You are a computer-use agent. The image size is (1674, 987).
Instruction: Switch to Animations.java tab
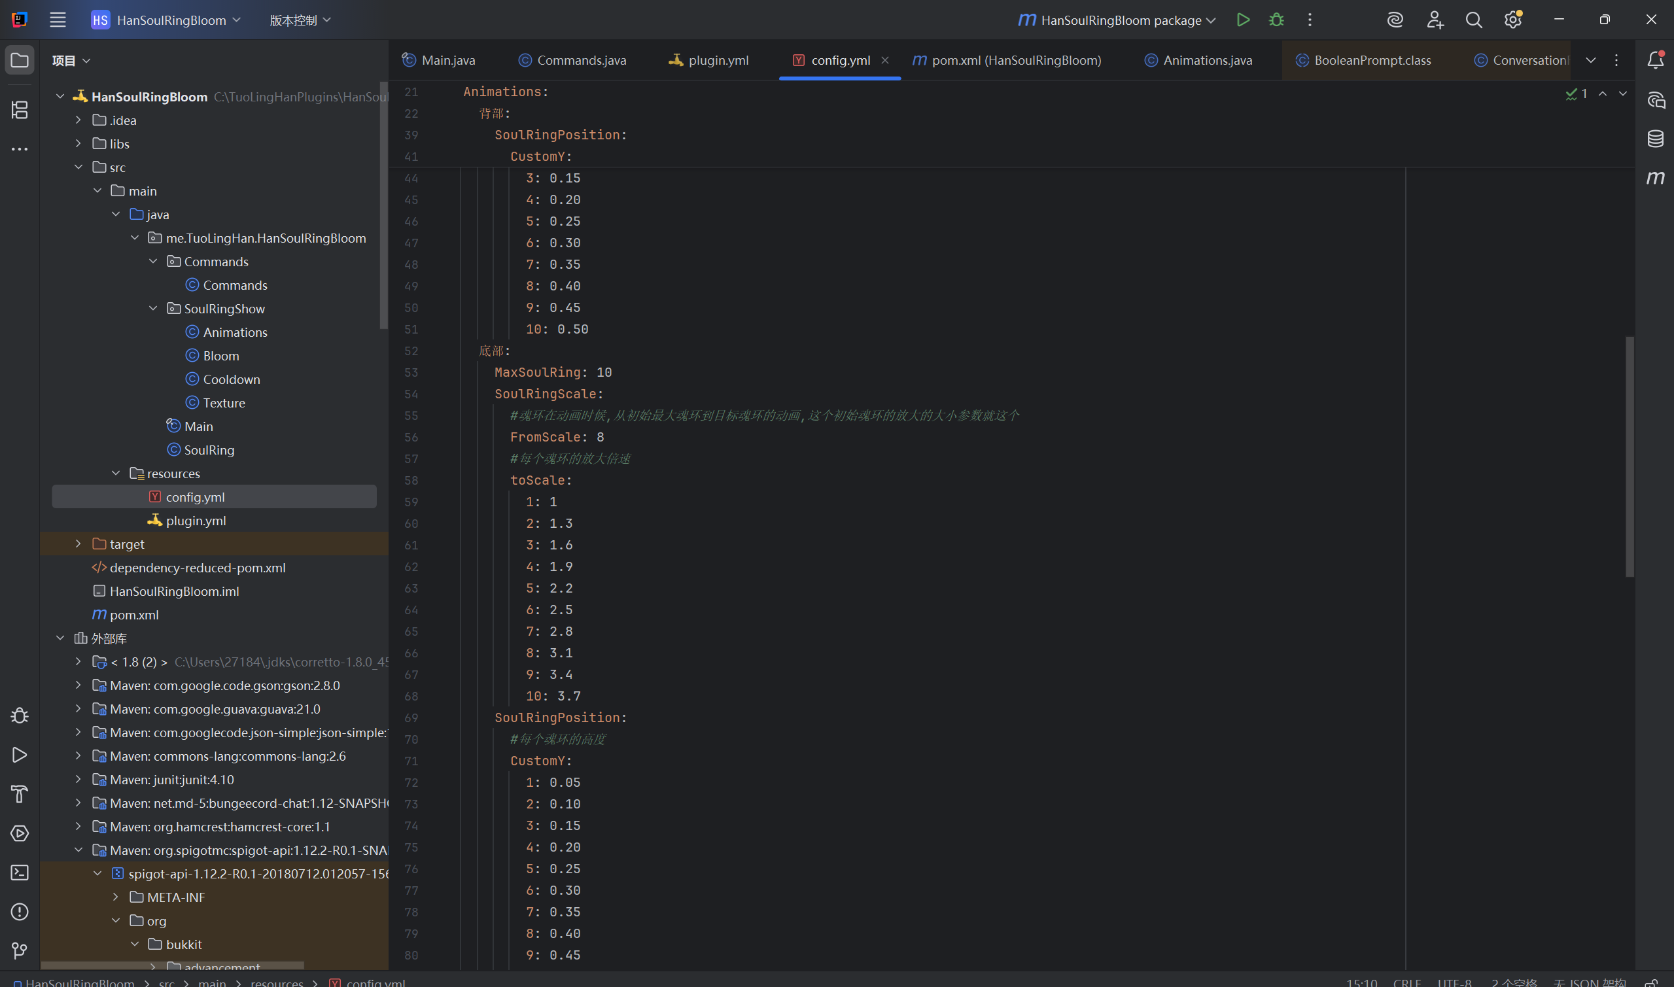coord(1198,61)
